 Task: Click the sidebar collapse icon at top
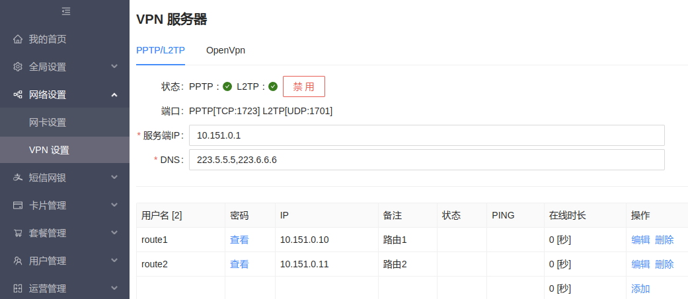coord(65,11)
